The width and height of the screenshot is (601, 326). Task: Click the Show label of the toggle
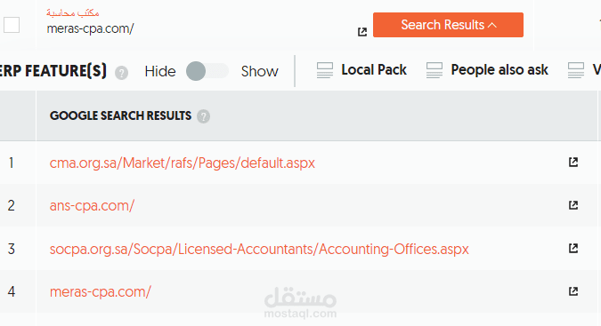click(x=259, y=71)
